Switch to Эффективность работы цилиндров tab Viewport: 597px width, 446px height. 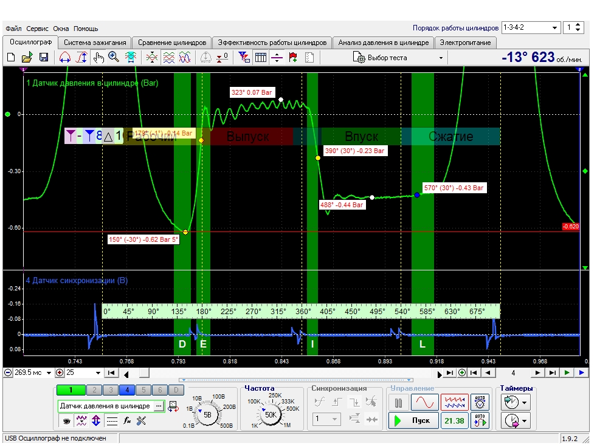tap(272, 43)
